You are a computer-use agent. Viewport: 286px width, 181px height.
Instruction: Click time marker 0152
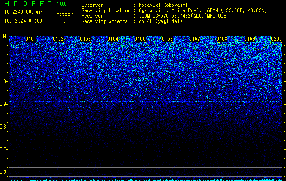click(58, 39)
